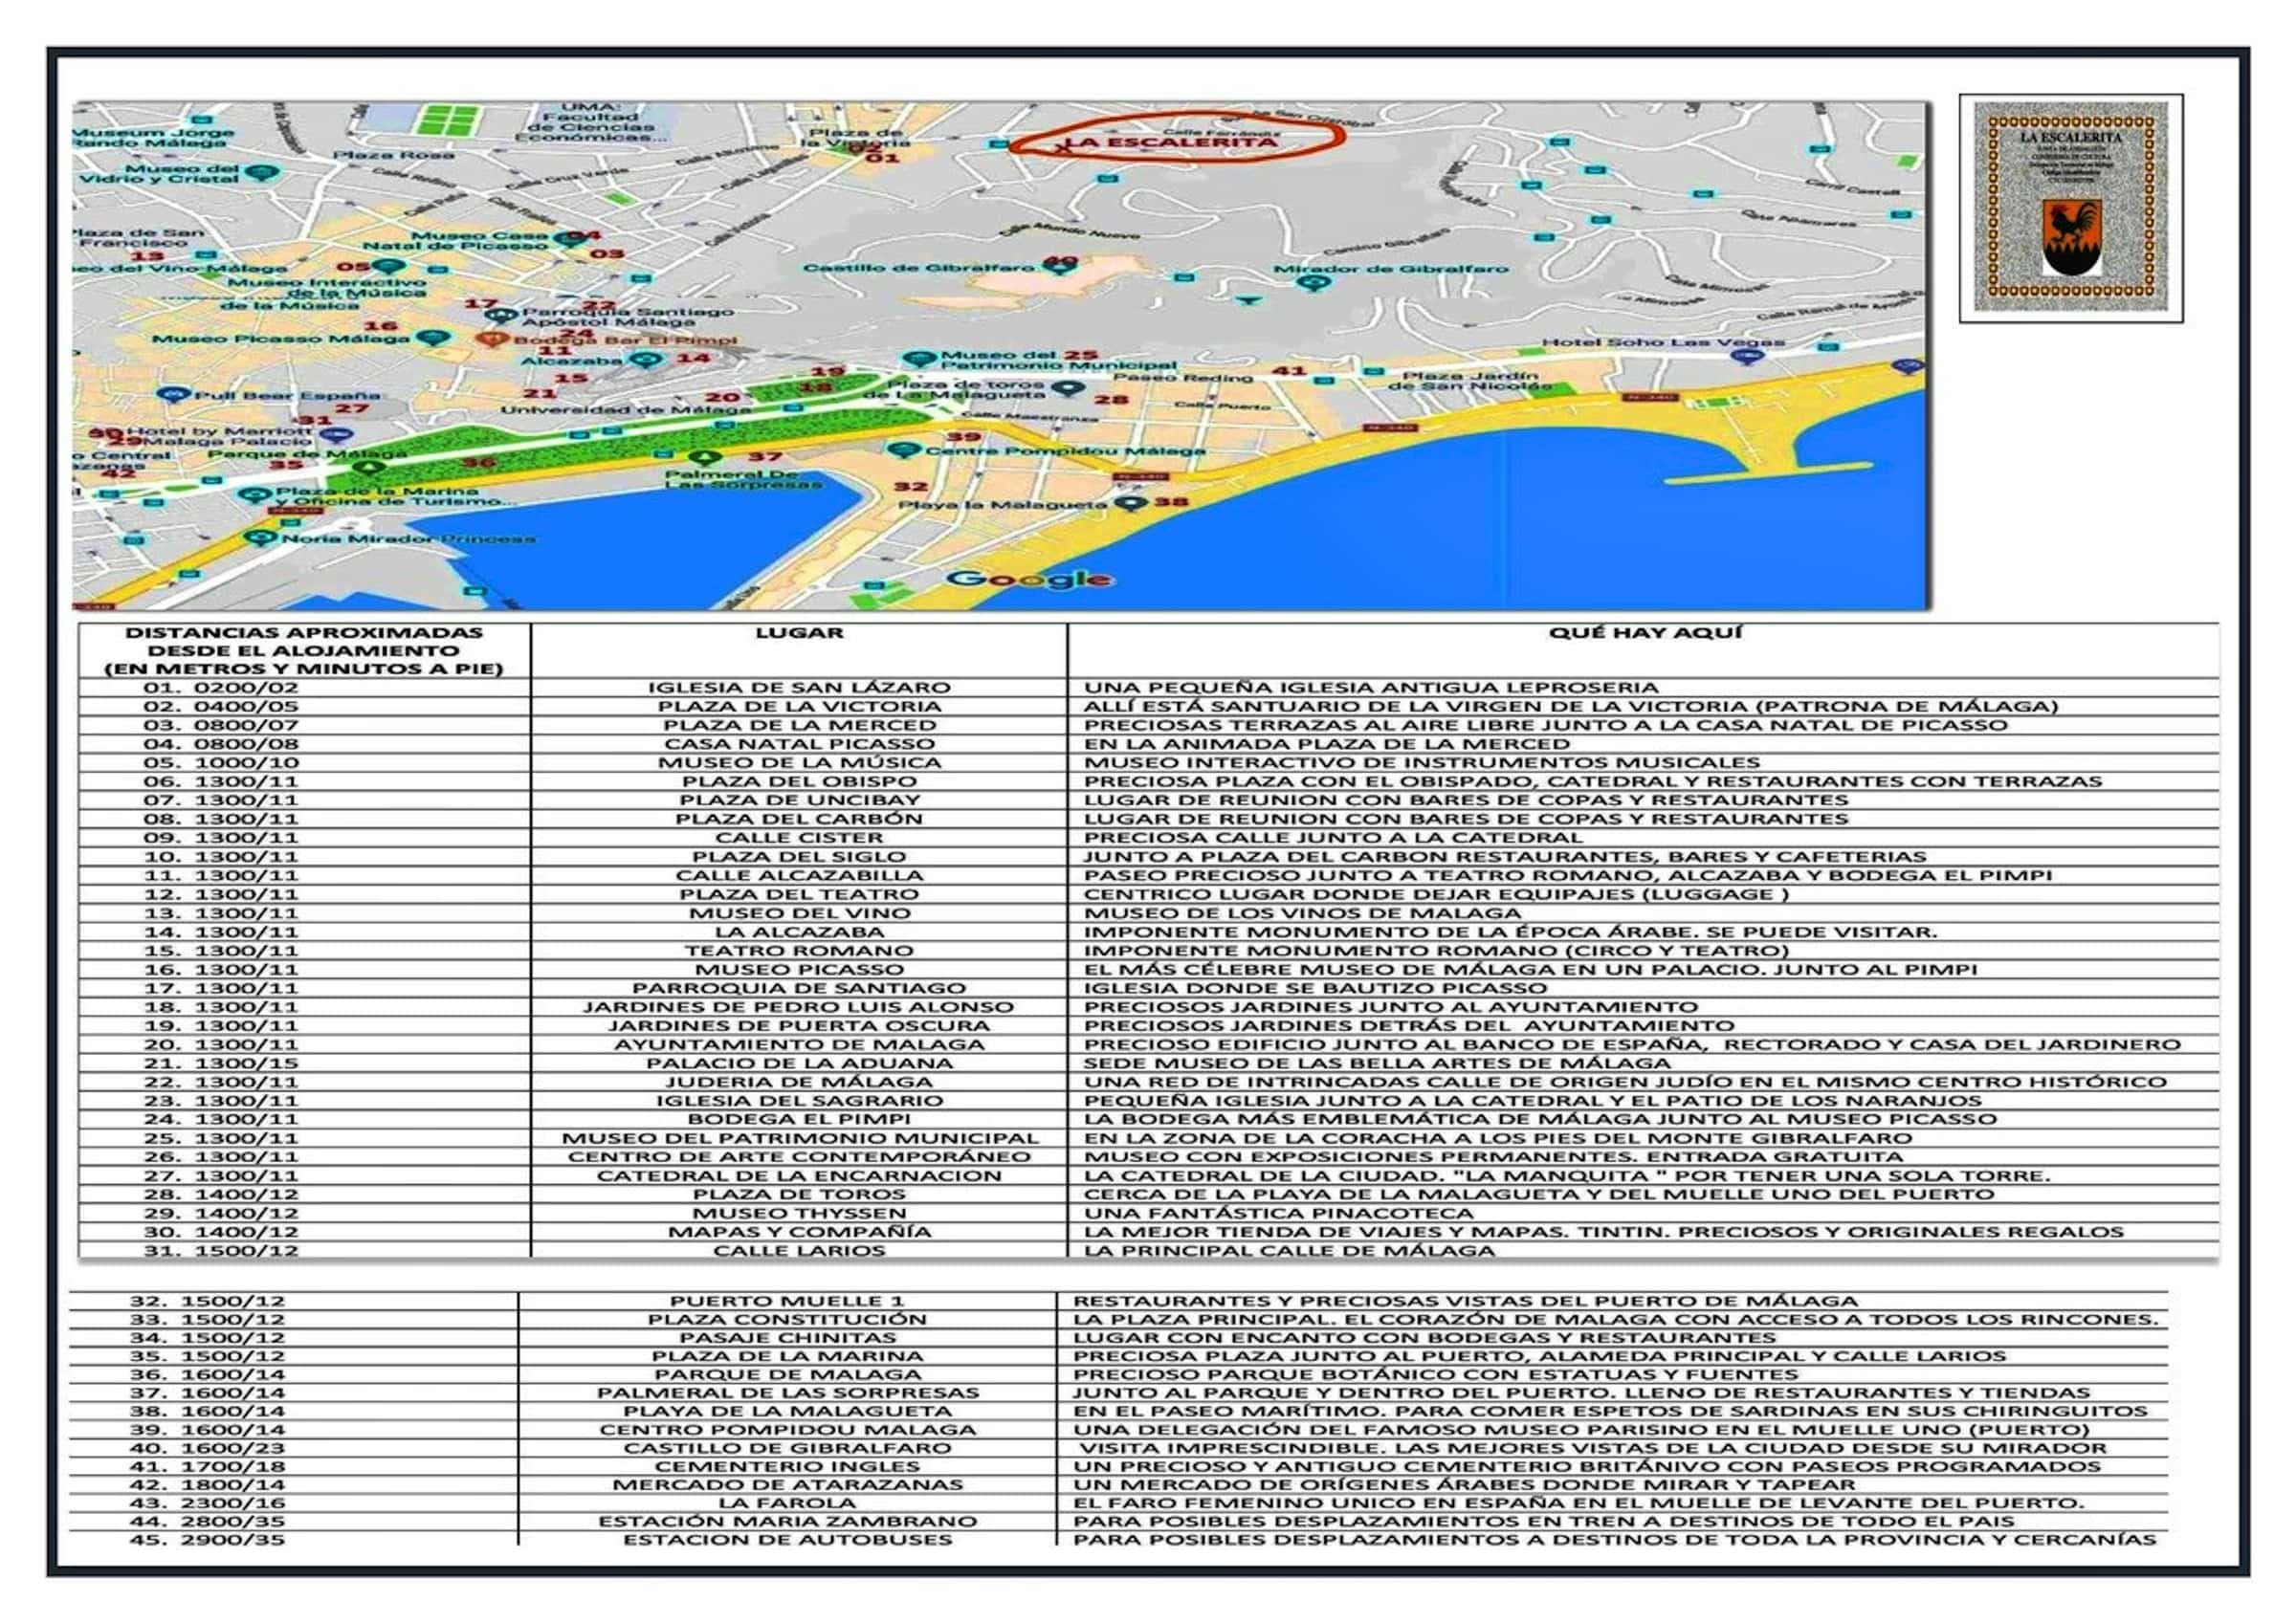Click the 'PLAZA CONSTITUCIÓN' cell
2296x1623 pixels.
pos(787,1319)
